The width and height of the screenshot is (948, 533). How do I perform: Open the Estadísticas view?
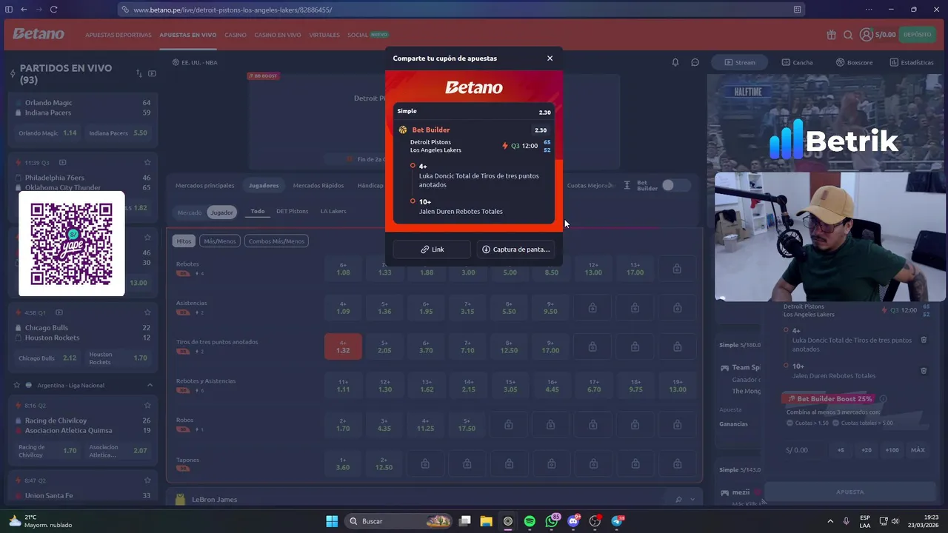point(912,62)
